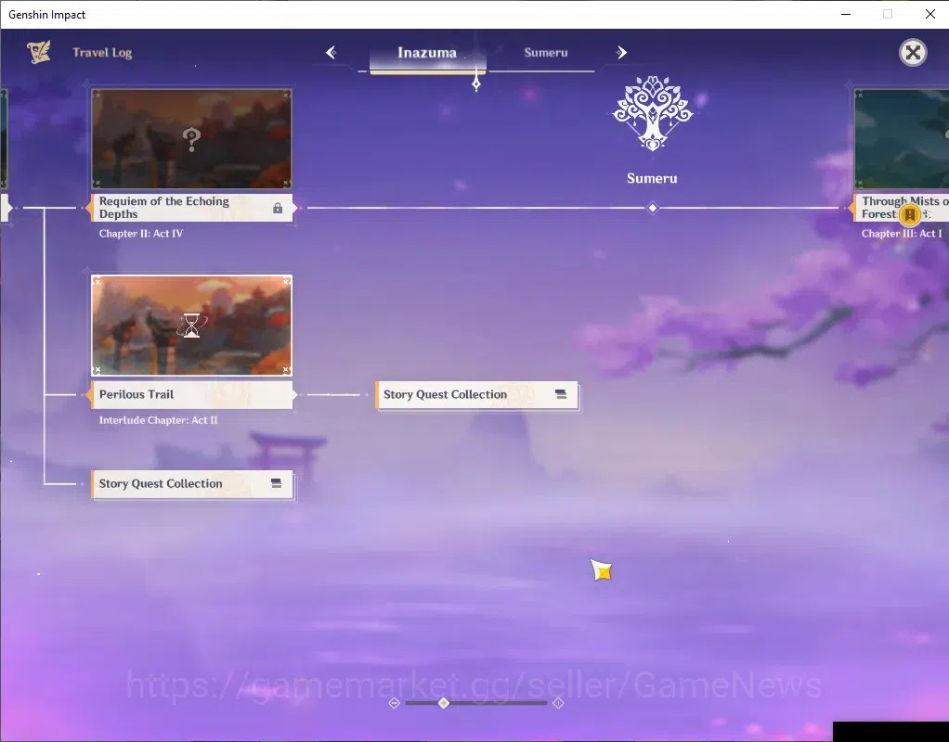
Task: Click the timeline scroll slider handle
Action: (444, 703)
